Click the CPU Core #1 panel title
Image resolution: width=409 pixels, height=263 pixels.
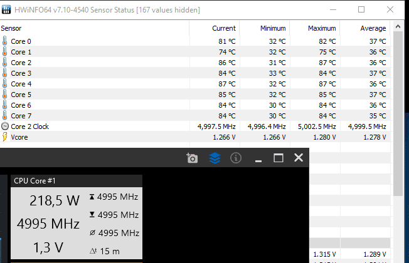click(x=35, y=181)
